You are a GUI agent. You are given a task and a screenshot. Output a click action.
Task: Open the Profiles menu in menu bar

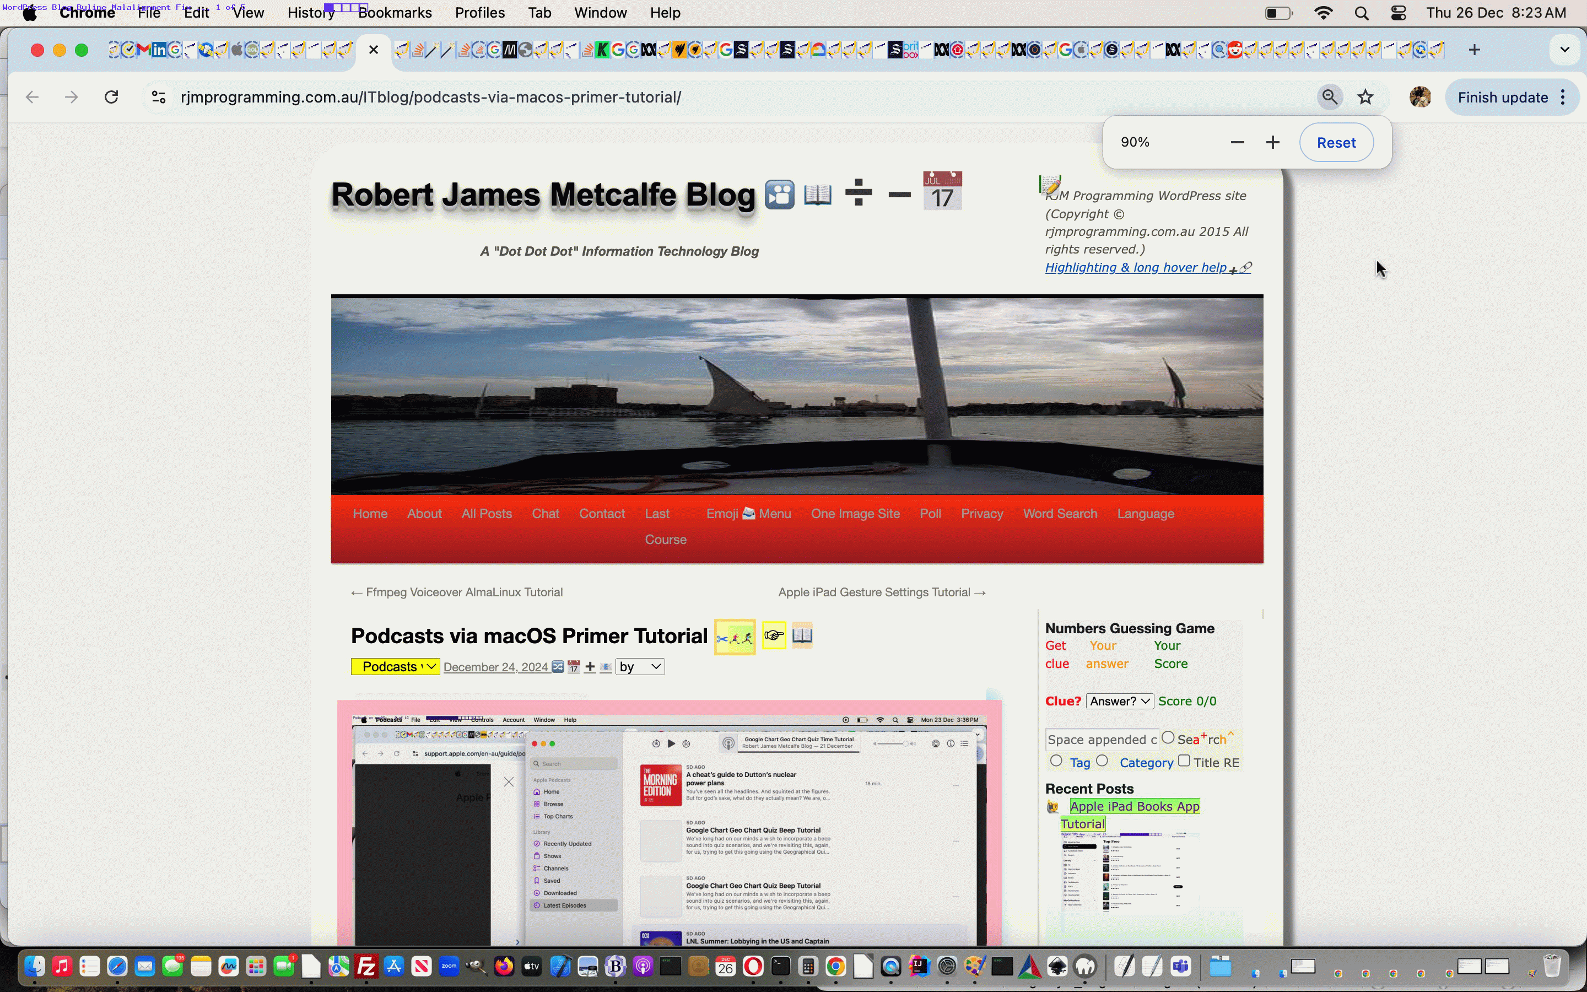[479, 13]
